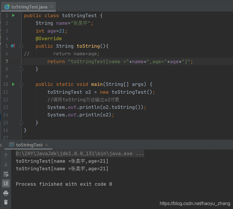
Task: Select the toStringTest.java editor tab
Action: click(x=28, y=7)
